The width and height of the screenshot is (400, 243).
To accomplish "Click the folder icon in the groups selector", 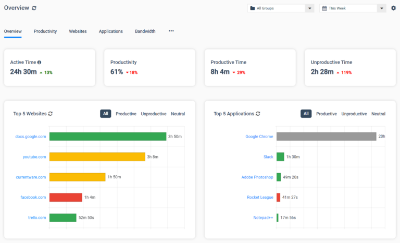I will [x=252, y=8].
